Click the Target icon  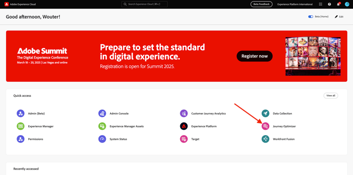click(x=184, y=139)
